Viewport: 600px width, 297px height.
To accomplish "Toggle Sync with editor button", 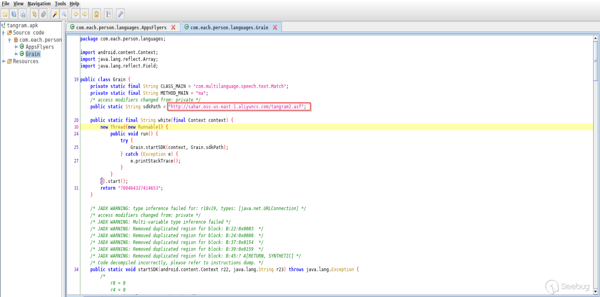I will point(34,14).
